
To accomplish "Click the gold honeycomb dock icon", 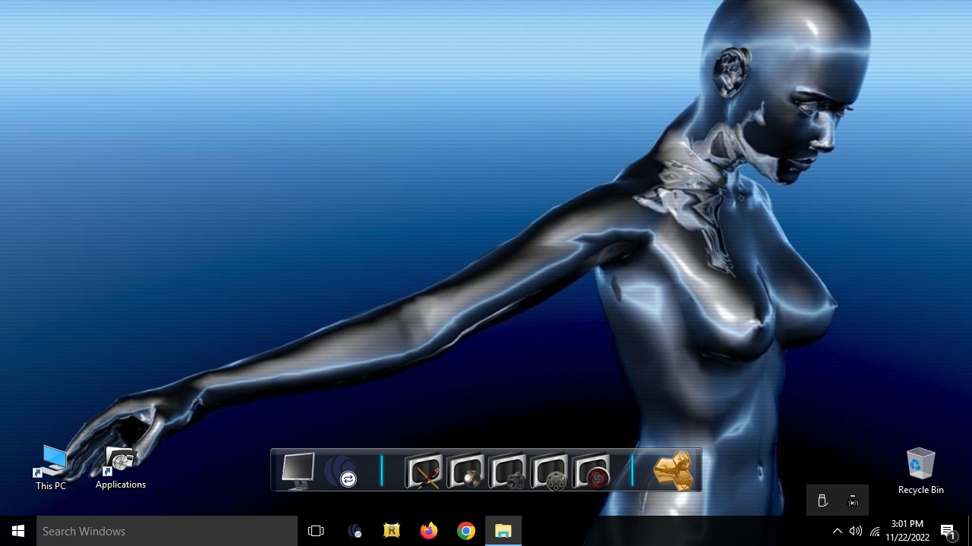I will point(673,470).
